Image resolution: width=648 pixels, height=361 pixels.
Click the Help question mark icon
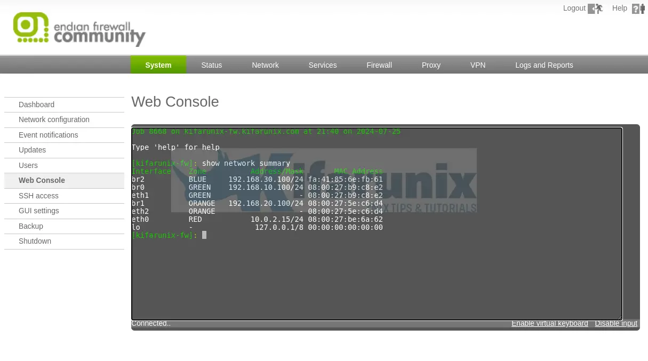638,9
